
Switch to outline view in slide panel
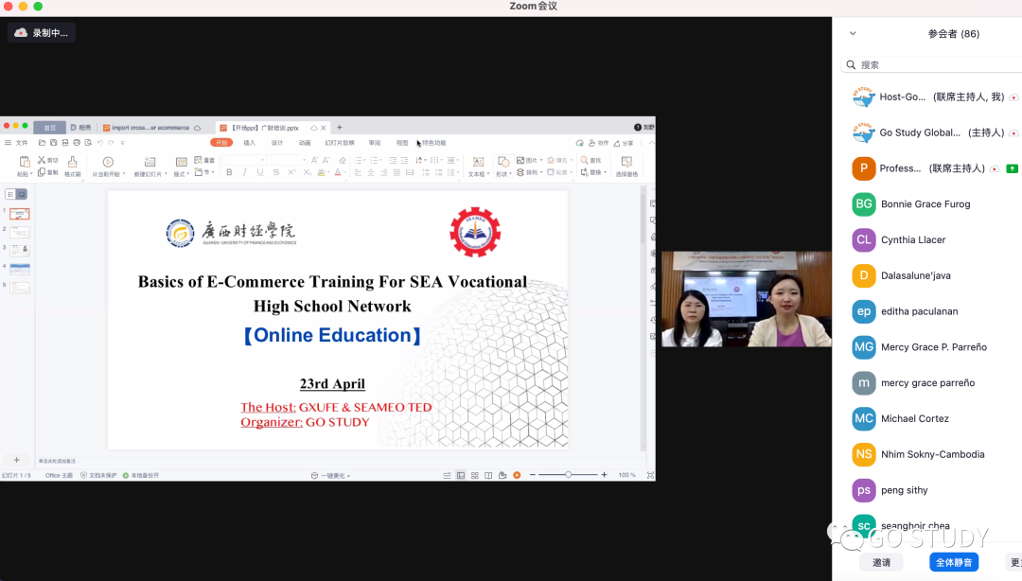tap(10, 194)
